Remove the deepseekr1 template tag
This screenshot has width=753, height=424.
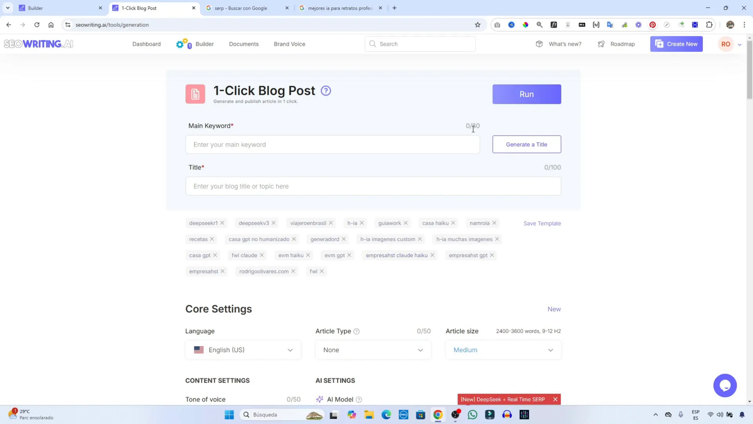222,223
